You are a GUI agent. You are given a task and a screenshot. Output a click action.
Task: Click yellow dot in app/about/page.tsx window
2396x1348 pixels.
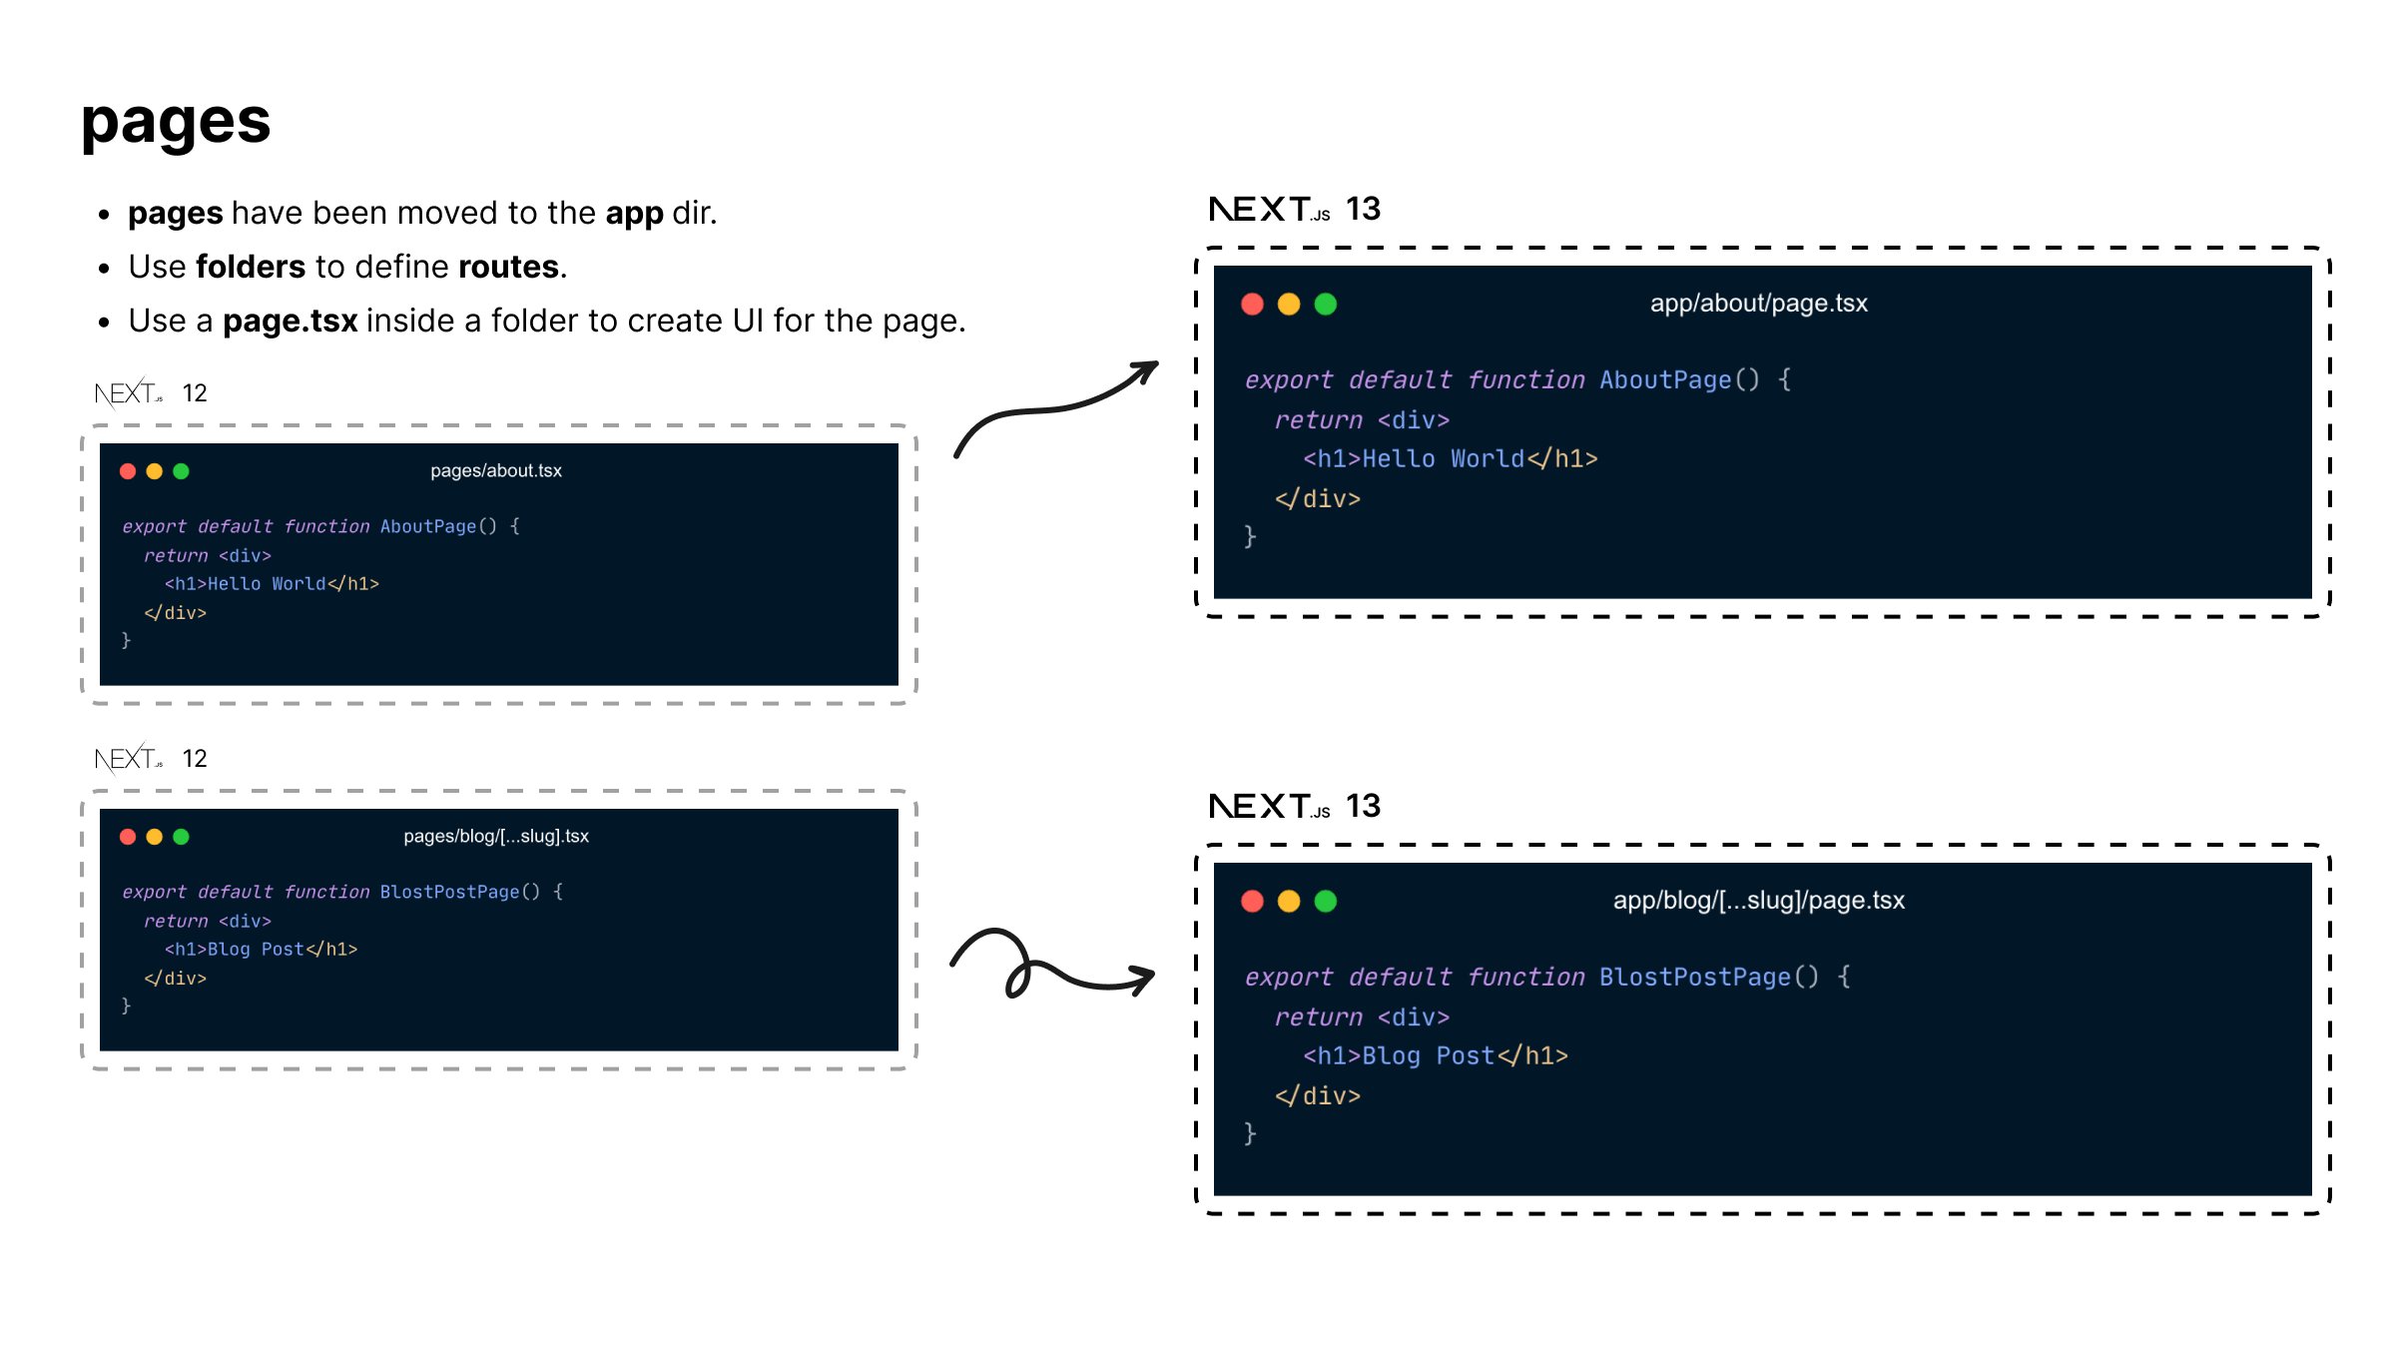coord(1289,304)
